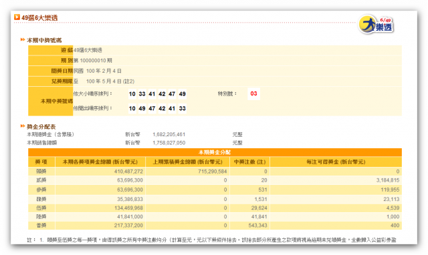Click total prize amount 1,682,205,461
The image size is (428, 255).
(169, 135)
